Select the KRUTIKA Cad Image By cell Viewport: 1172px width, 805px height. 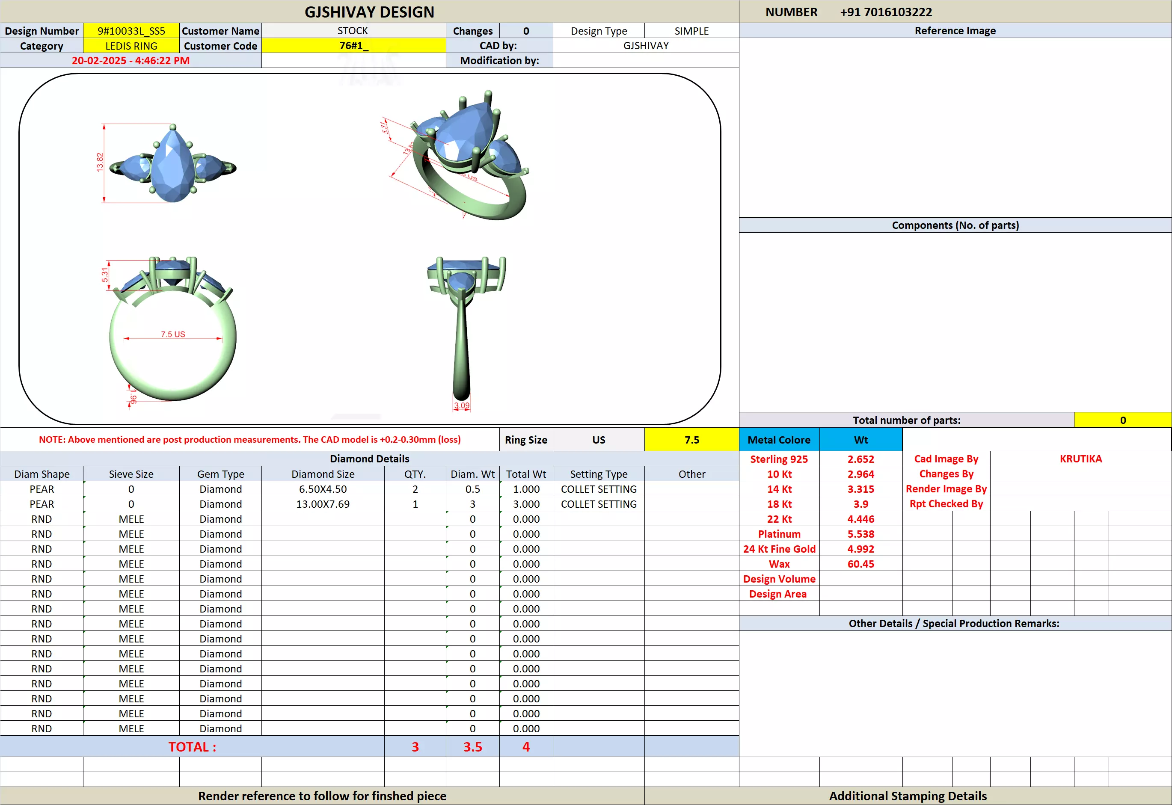click(1080, 459)
